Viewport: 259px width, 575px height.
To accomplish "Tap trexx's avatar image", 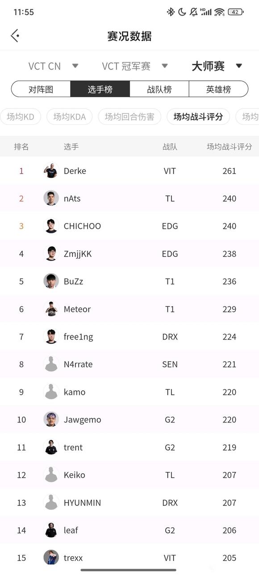I will coord(51,558).
